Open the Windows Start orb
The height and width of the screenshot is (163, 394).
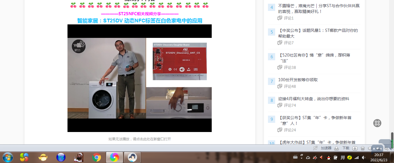coord(7,157)
